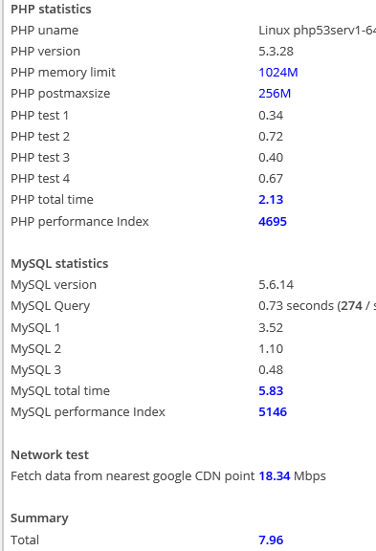This screenshot has height=551, width=376.
Task: Click the Fetch data from nearest google CDN label
Action: click(132, 476)
